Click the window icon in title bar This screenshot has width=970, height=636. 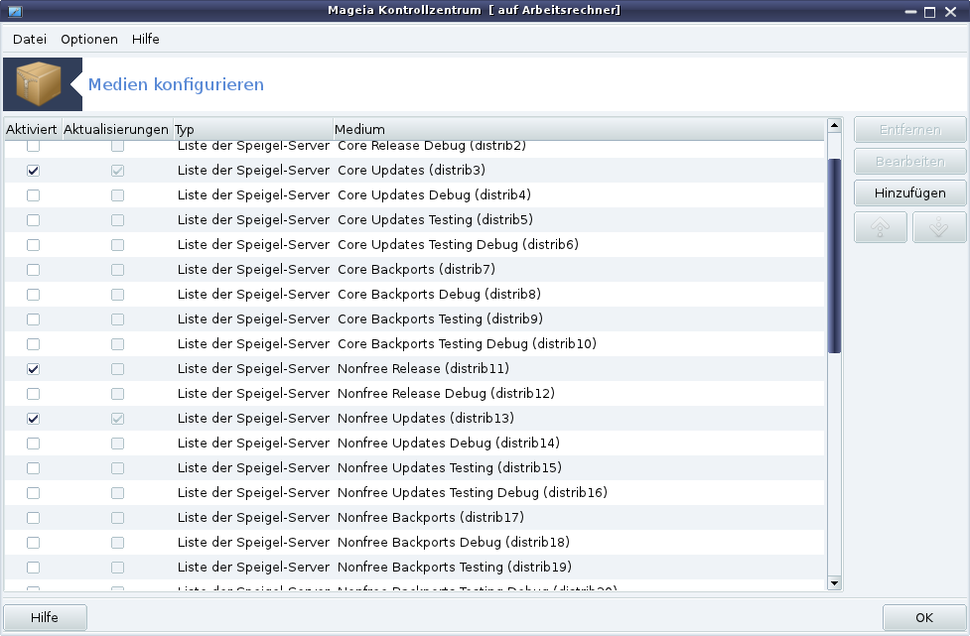click(15, 11)
